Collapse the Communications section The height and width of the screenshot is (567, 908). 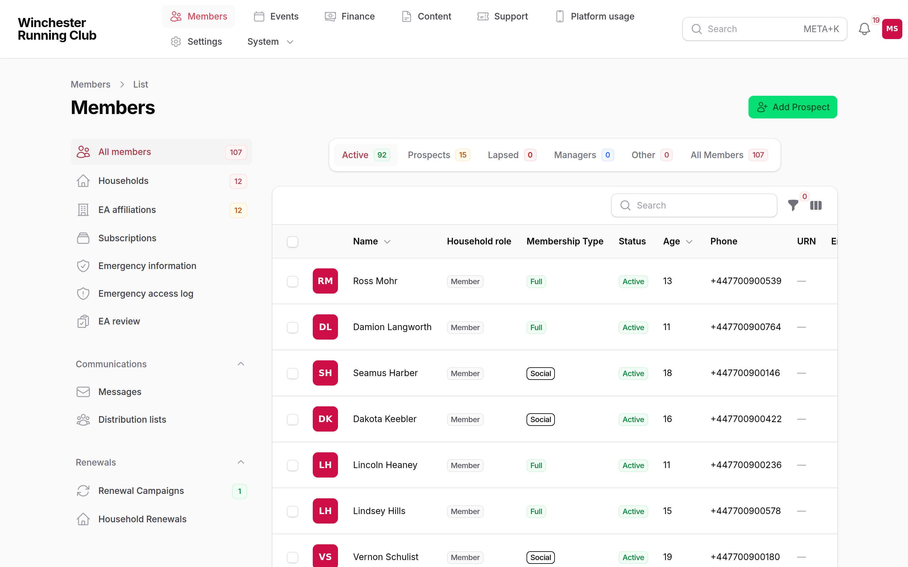(x=241, y=364)
